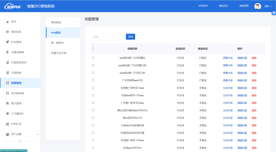Open 首页 from the sidebar home icon
276x152 pixels.
7,22
